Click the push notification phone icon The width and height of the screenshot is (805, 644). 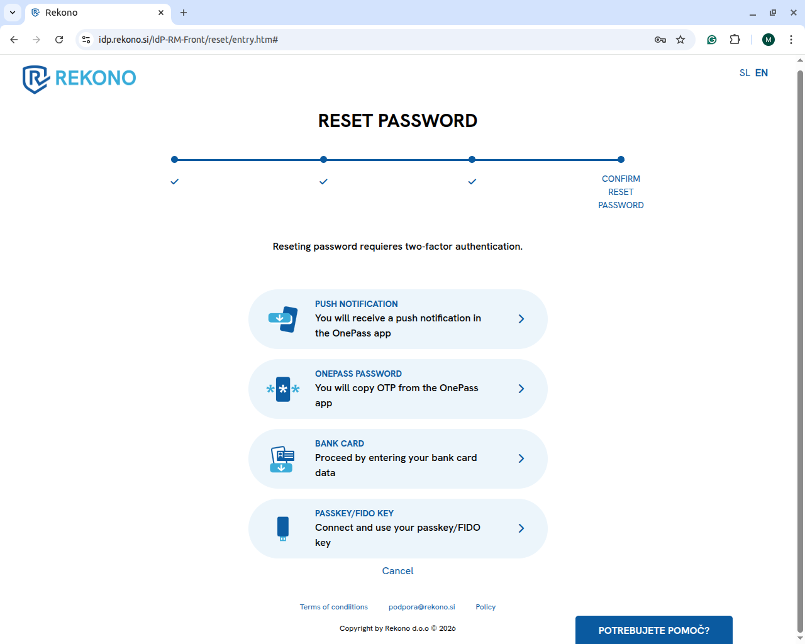pos(283,319)
